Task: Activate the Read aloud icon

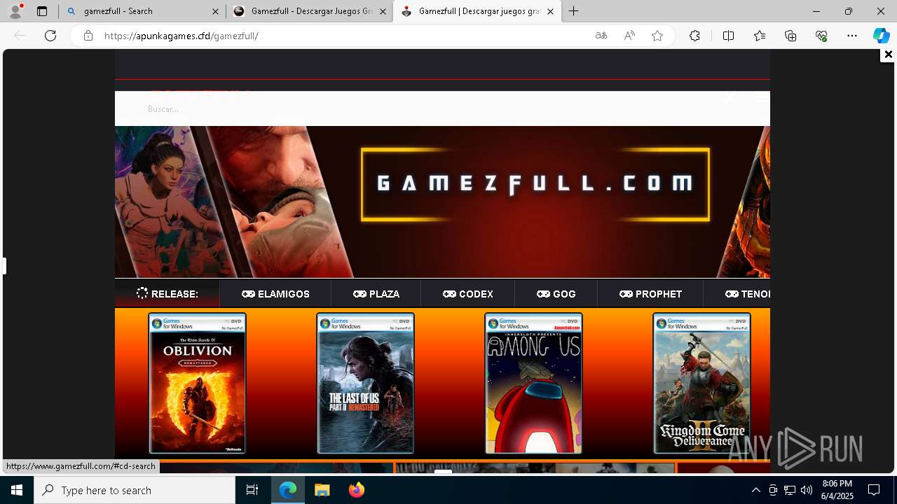Action: [x=629, y=36]
